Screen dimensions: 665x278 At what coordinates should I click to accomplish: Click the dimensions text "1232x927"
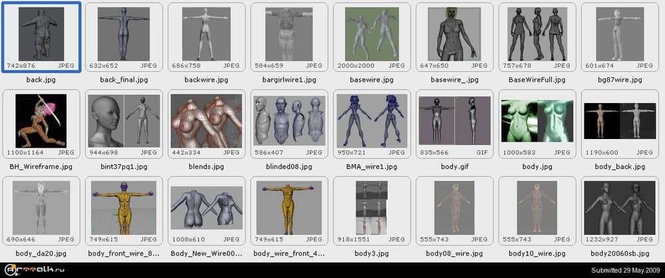pyautogui.click(x=602, y=239)
